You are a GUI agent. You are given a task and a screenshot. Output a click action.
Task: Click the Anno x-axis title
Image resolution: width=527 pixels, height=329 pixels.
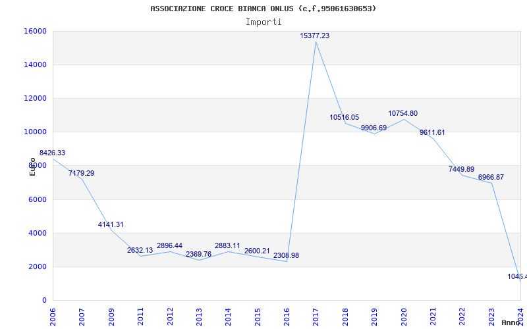click(511, 322)
